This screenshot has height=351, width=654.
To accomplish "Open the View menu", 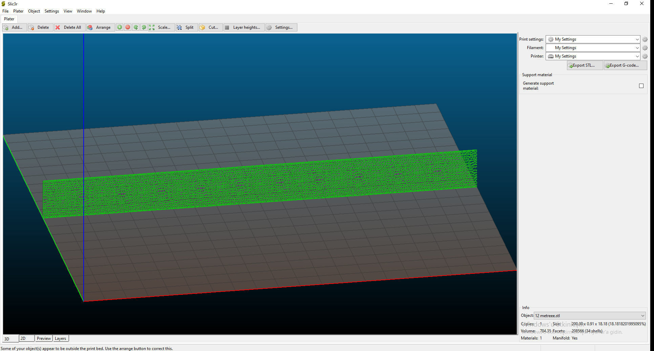I will click(68, 11).
